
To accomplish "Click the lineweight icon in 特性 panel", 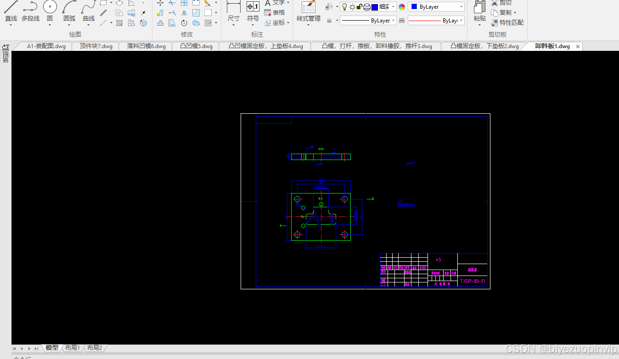I will tap(329, 21).
